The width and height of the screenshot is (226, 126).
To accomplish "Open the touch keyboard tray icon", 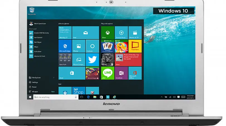I will tap(183, 97).
